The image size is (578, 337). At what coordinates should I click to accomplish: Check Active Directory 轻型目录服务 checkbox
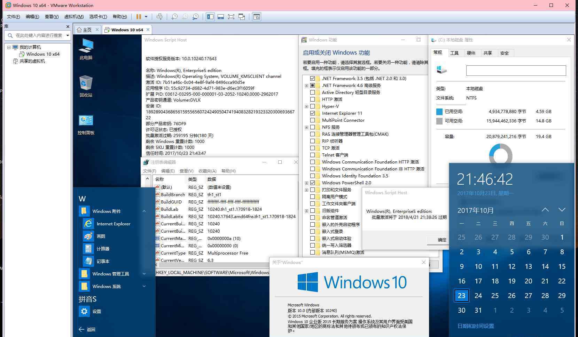pos(312,93)
